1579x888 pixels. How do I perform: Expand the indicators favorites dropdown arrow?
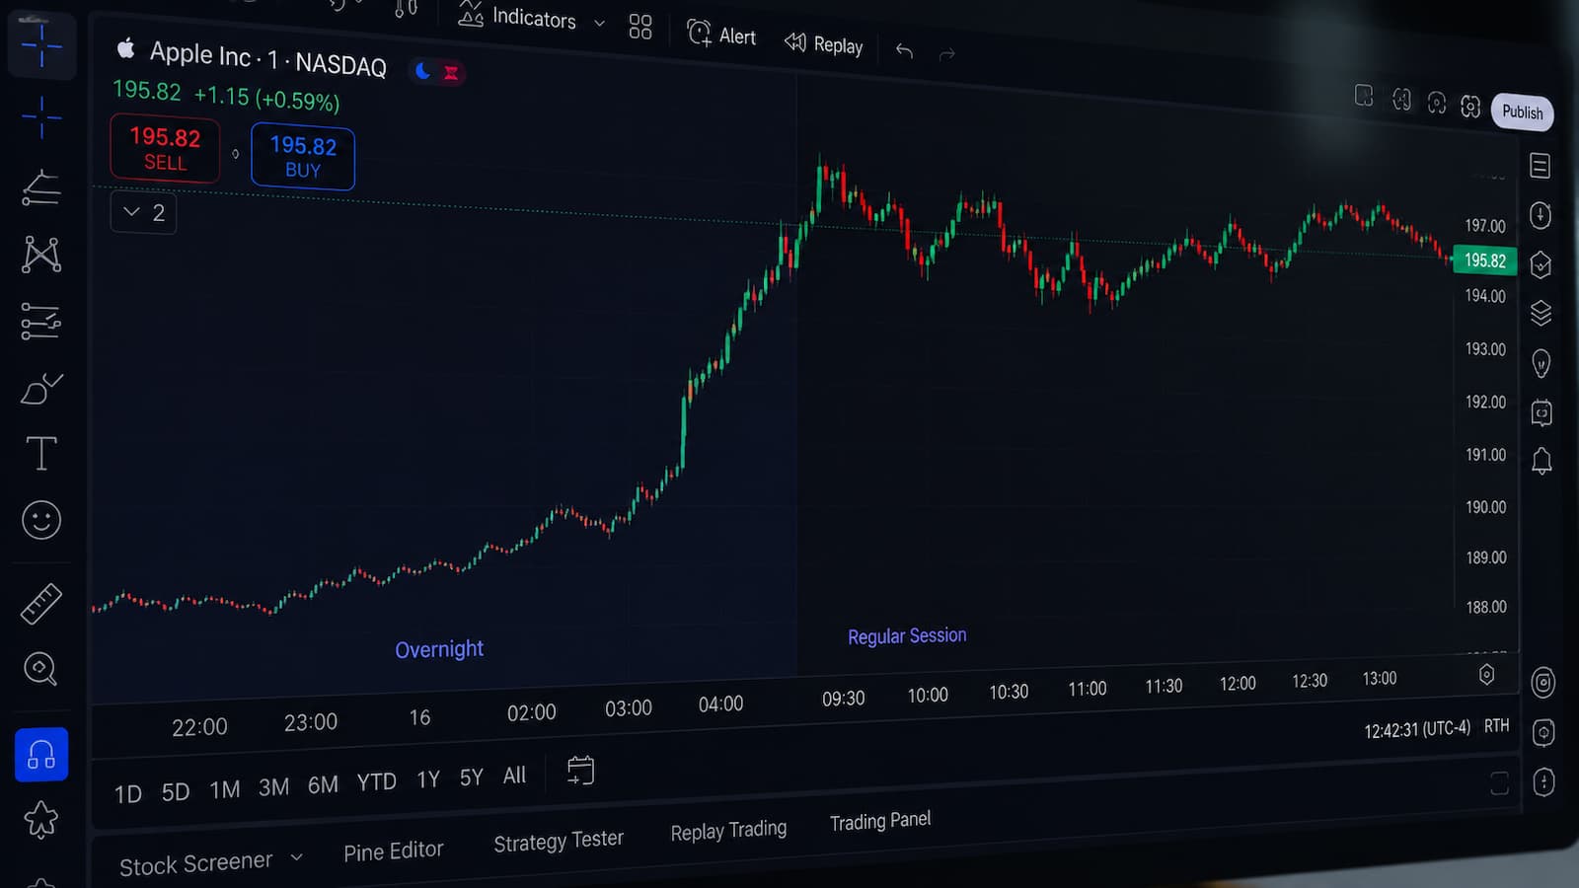coord(599,23)
